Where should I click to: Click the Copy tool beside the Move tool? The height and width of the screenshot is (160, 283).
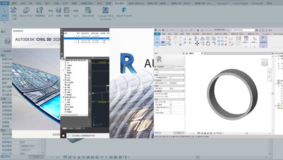(202, 44)
